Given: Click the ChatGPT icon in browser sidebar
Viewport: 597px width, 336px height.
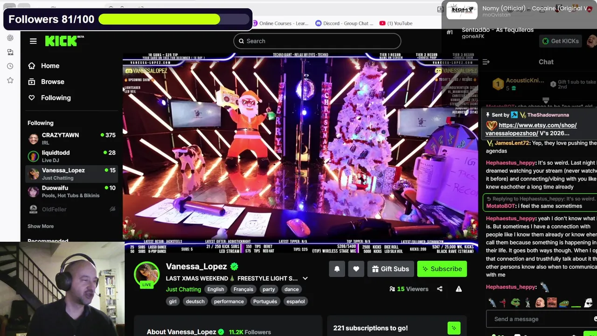Looking at the screenshot, I should click(x=10, y=38).
